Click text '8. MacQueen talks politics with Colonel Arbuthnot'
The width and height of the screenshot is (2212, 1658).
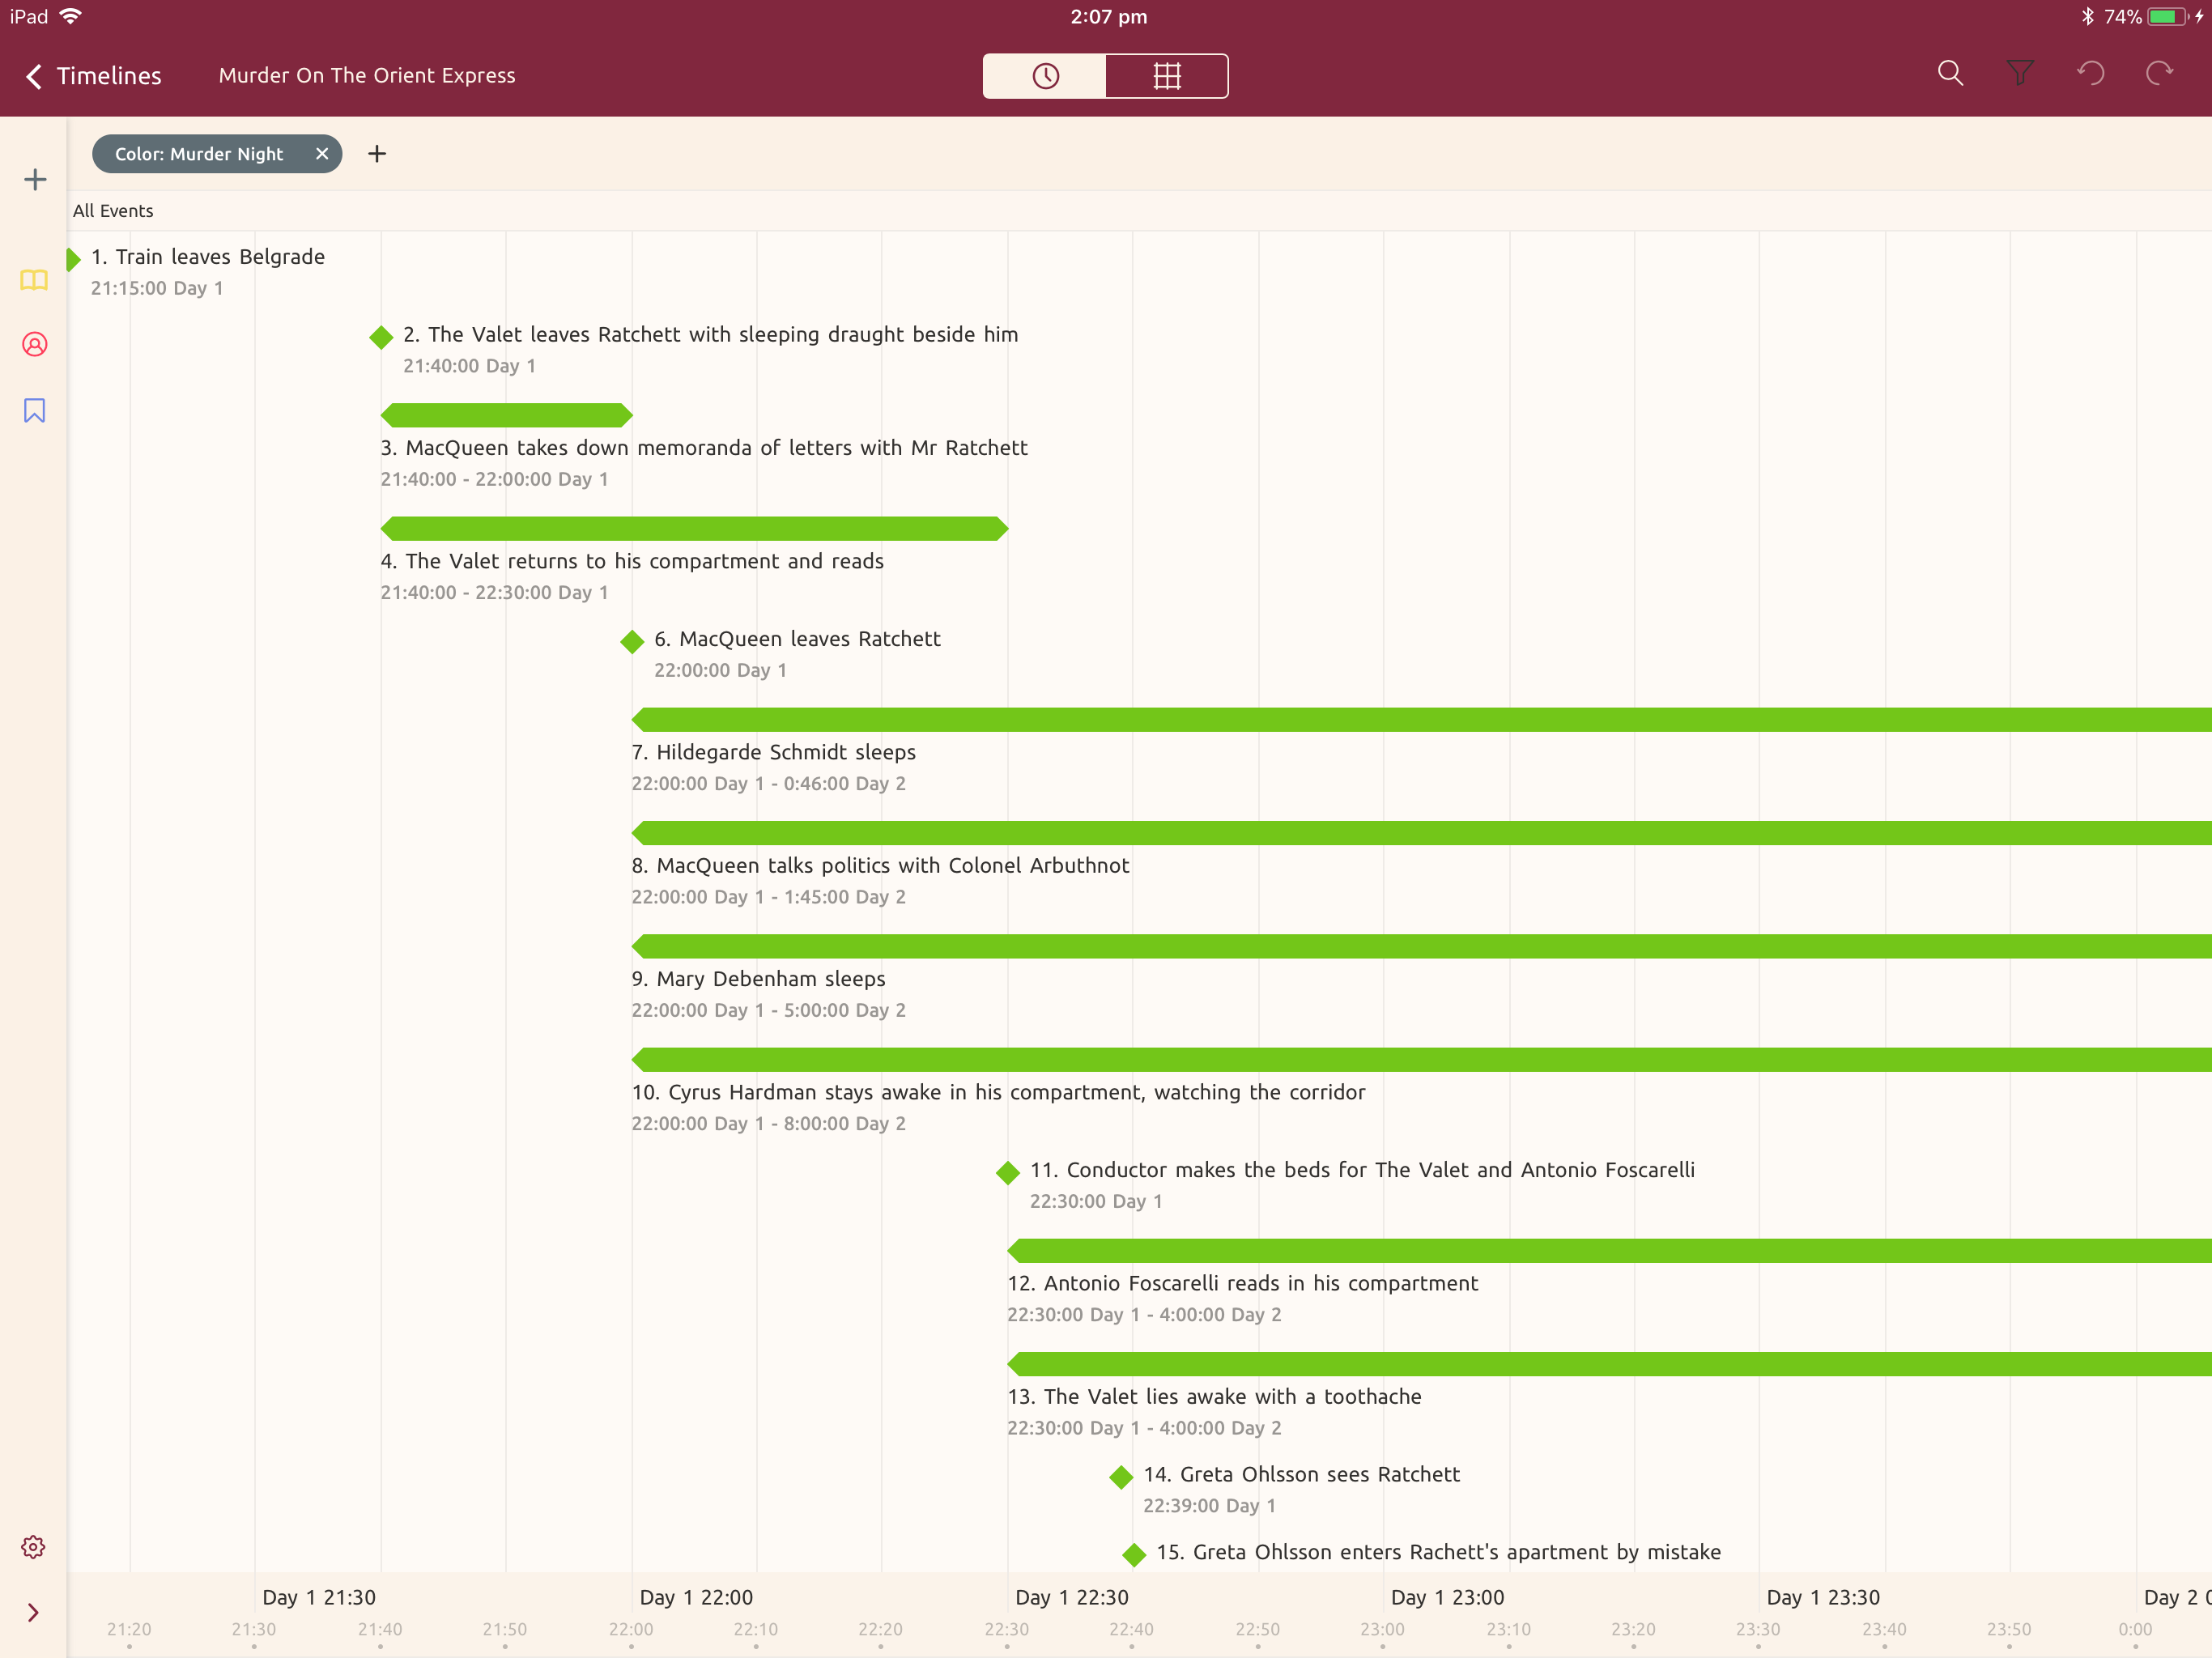pos(880,865)
